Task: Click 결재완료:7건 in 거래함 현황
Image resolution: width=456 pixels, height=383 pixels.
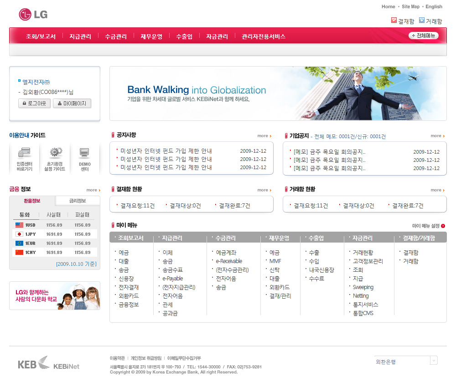Action: point(408,206)
